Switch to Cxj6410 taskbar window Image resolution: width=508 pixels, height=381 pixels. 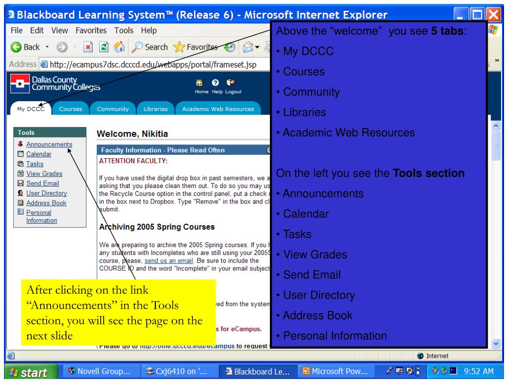tap(179, 371)
